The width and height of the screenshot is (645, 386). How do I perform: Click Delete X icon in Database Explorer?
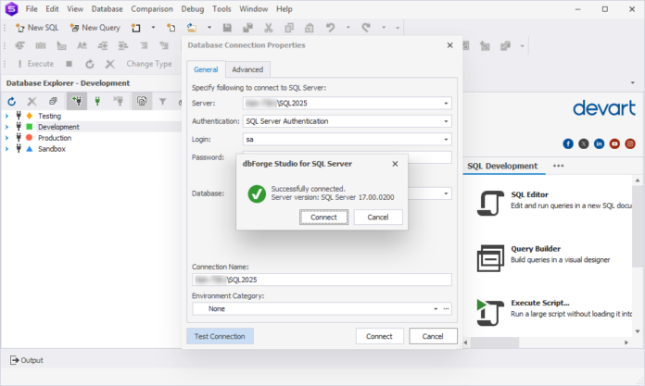32,101
